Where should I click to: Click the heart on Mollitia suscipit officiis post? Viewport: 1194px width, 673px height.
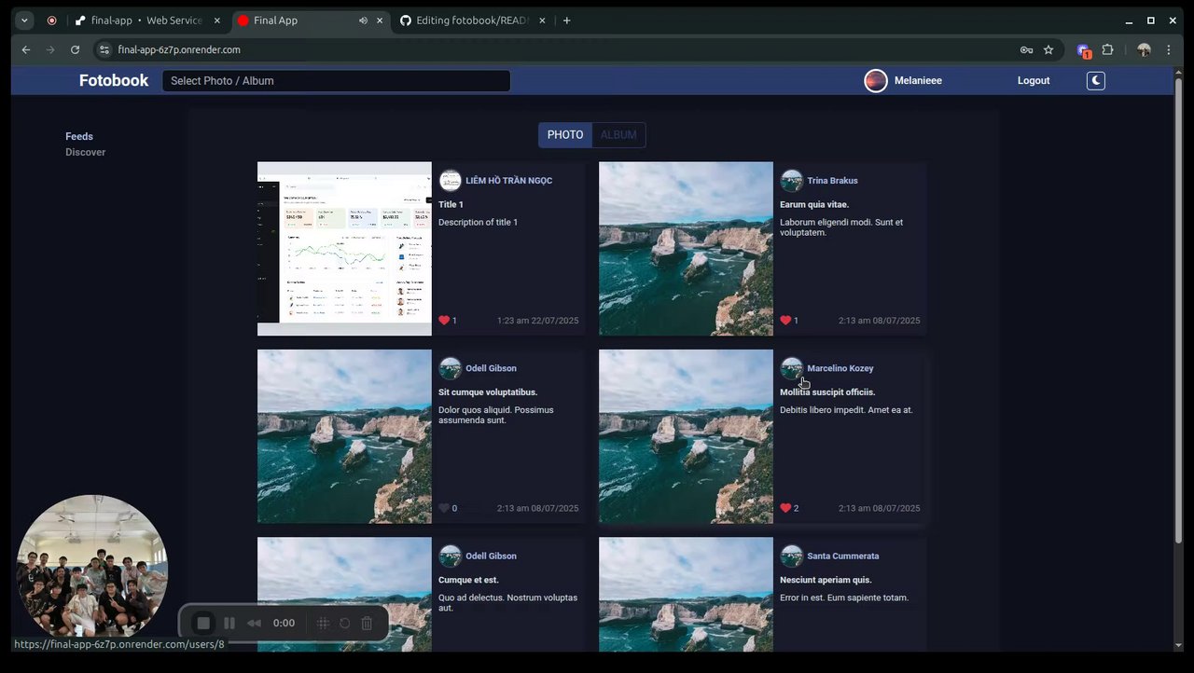[785, 508]
